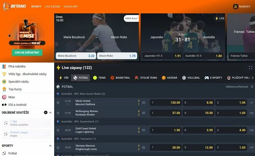Bet Manly United home win at 120.00
This screenshot has height=156, width=255.
(x=166, y=103)
